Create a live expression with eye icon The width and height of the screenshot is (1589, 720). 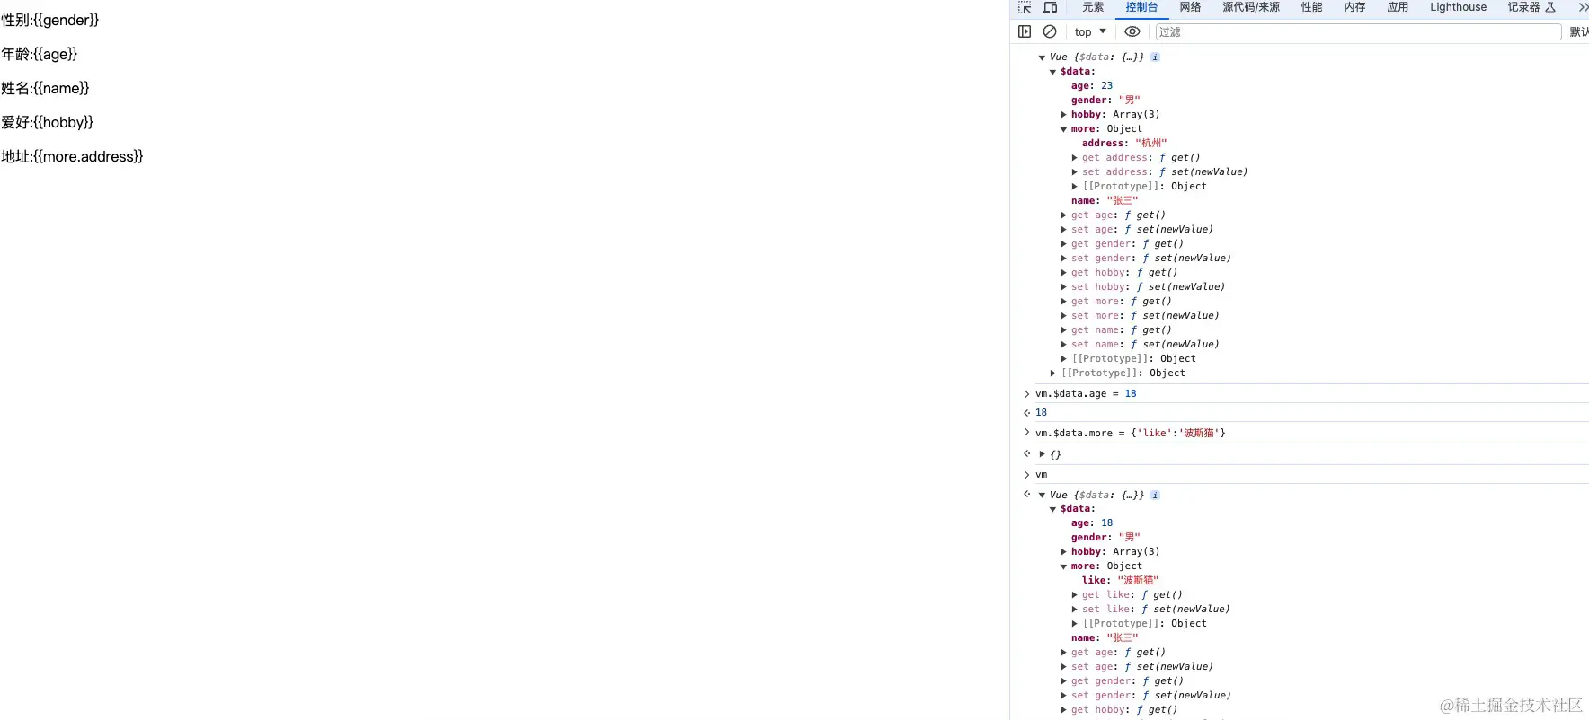click(x=1132, y=31)
